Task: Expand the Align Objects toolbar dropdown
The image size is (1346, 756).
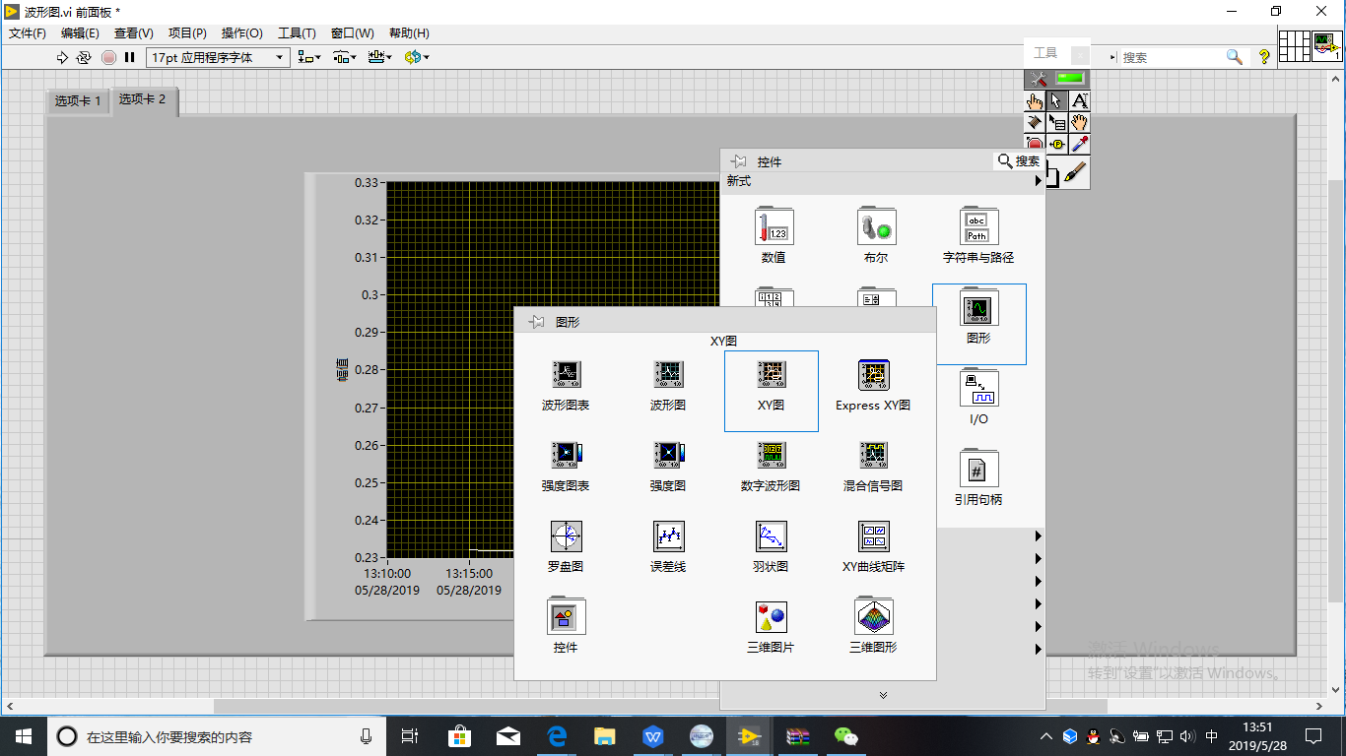Action: click(309, 57)
